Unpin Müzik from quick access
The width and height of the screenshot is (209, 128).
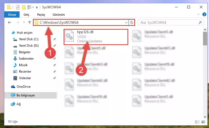[x=55, y=65]
